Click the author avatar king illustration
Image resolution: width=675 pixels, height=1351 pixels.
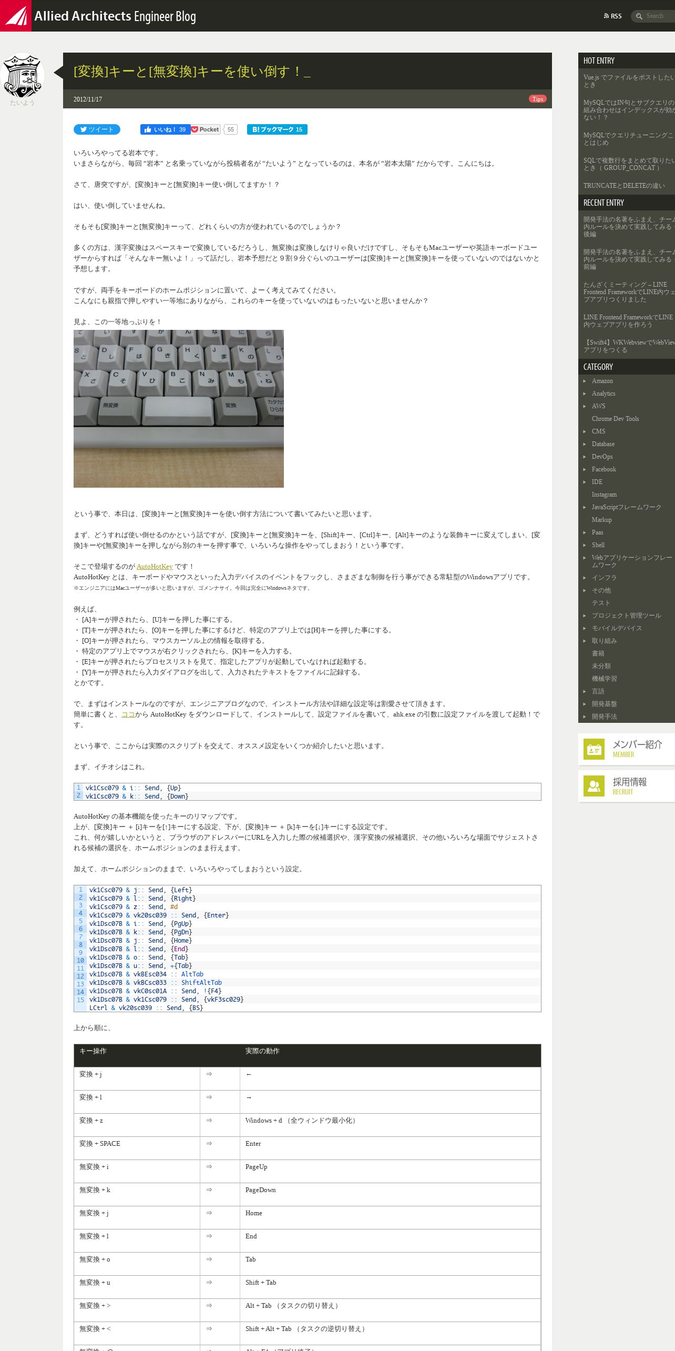[x=22, y=75]
